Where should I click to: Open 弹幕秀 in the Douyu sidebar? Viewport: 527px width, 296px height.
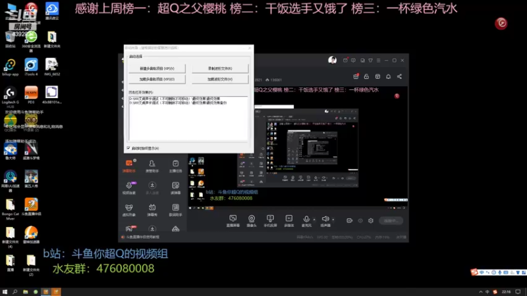152,210
